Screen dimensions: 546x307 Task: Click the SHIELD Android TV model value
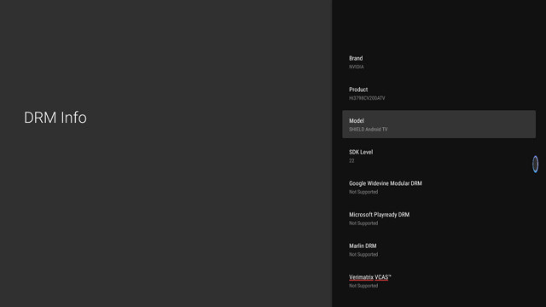click(x=368, y=130)
